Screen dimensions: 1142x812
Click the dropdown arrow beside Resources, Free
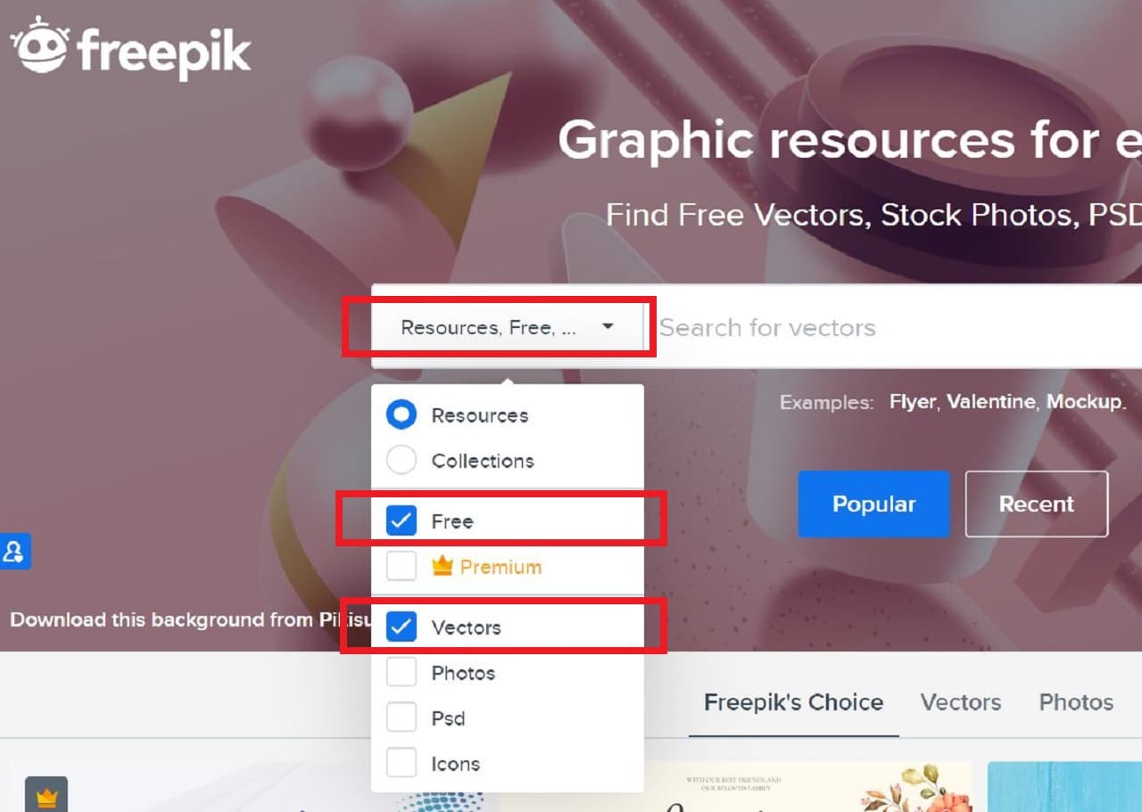point(608,326)
